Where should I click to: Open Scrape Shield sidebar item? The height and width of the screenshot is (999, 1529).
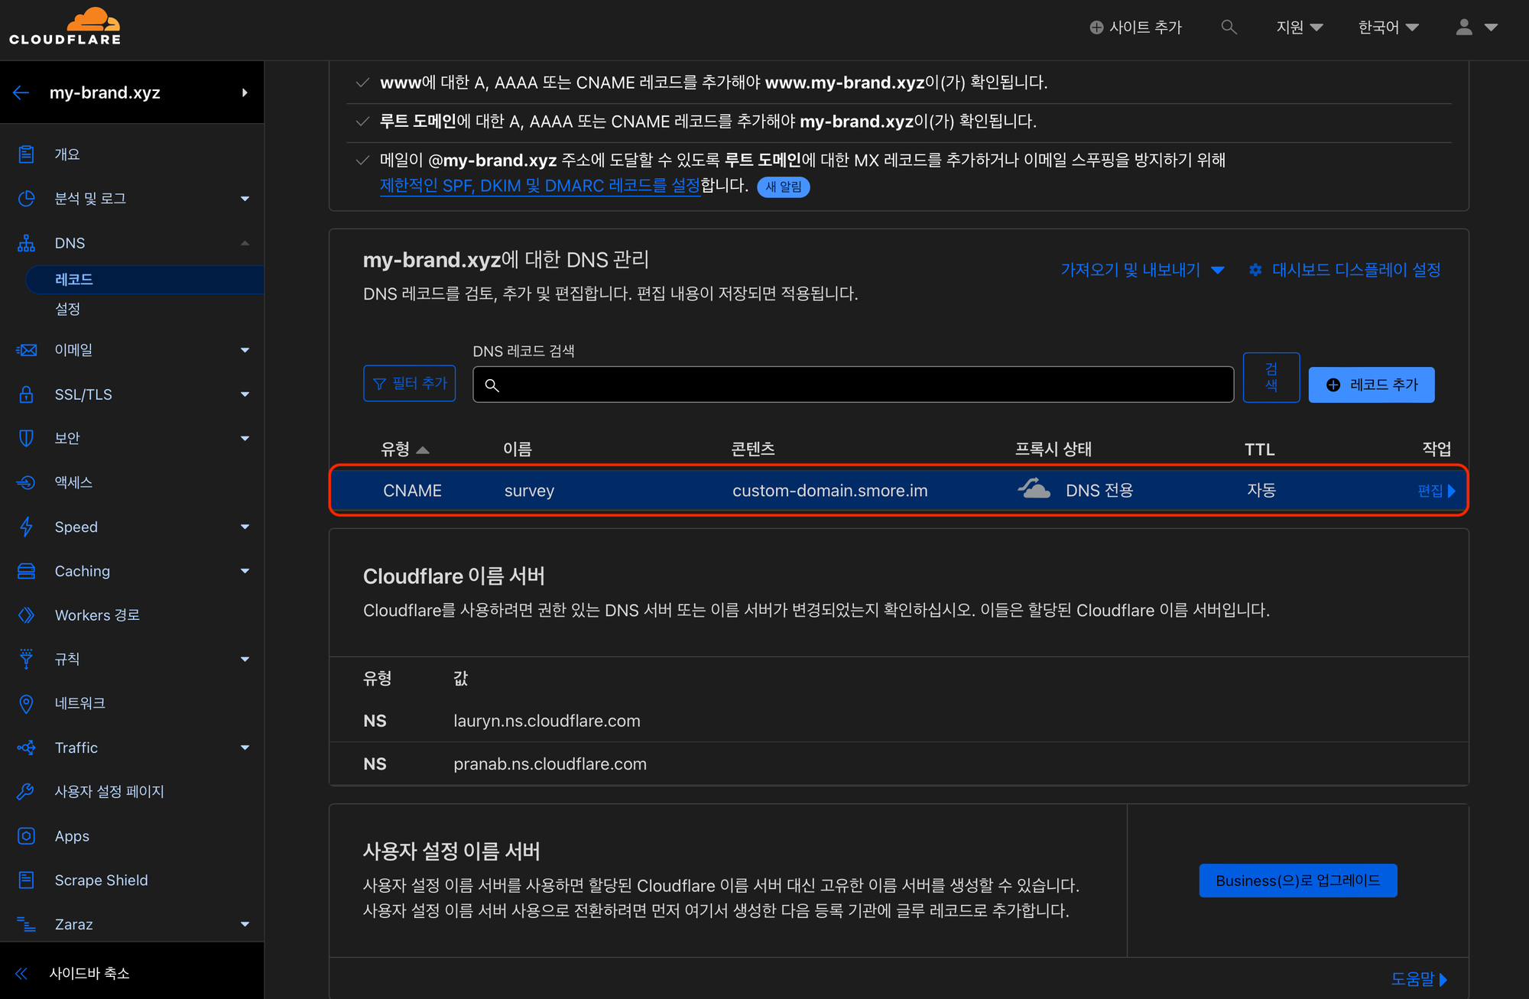(101, 880)
